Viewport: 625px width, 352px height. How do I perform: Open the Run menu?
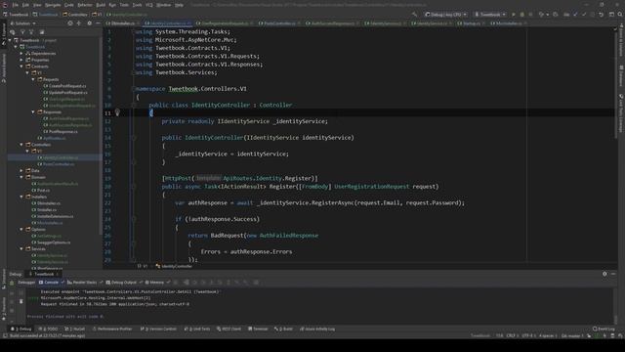[x=112, y=5]
